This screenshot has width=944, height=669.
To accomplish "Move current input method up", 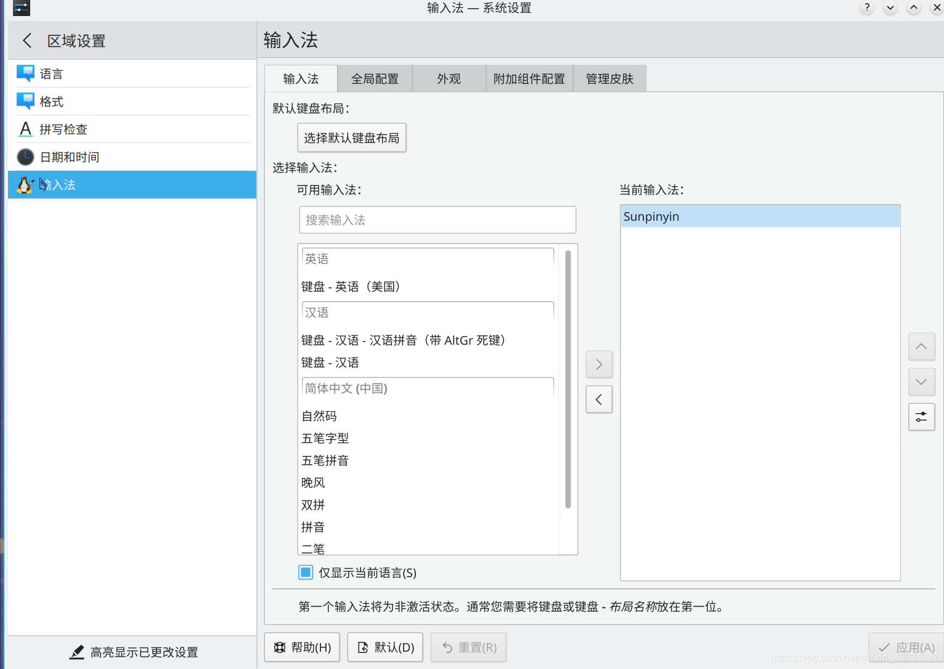I will pos(921,347).
